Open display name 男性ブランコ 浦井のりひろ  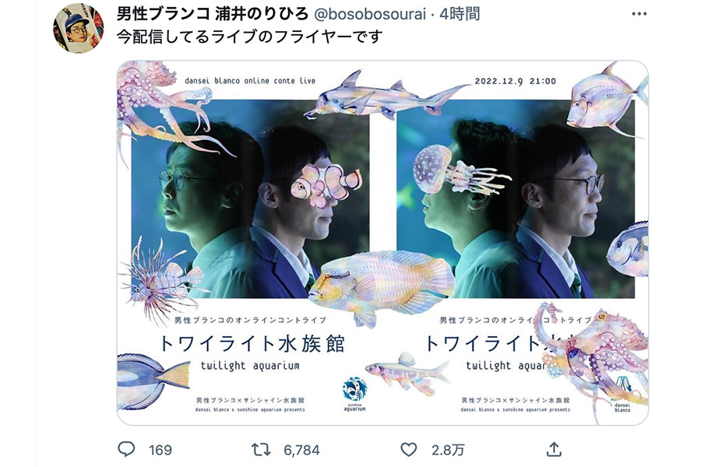pyautogui.click(x=213, y=14)
